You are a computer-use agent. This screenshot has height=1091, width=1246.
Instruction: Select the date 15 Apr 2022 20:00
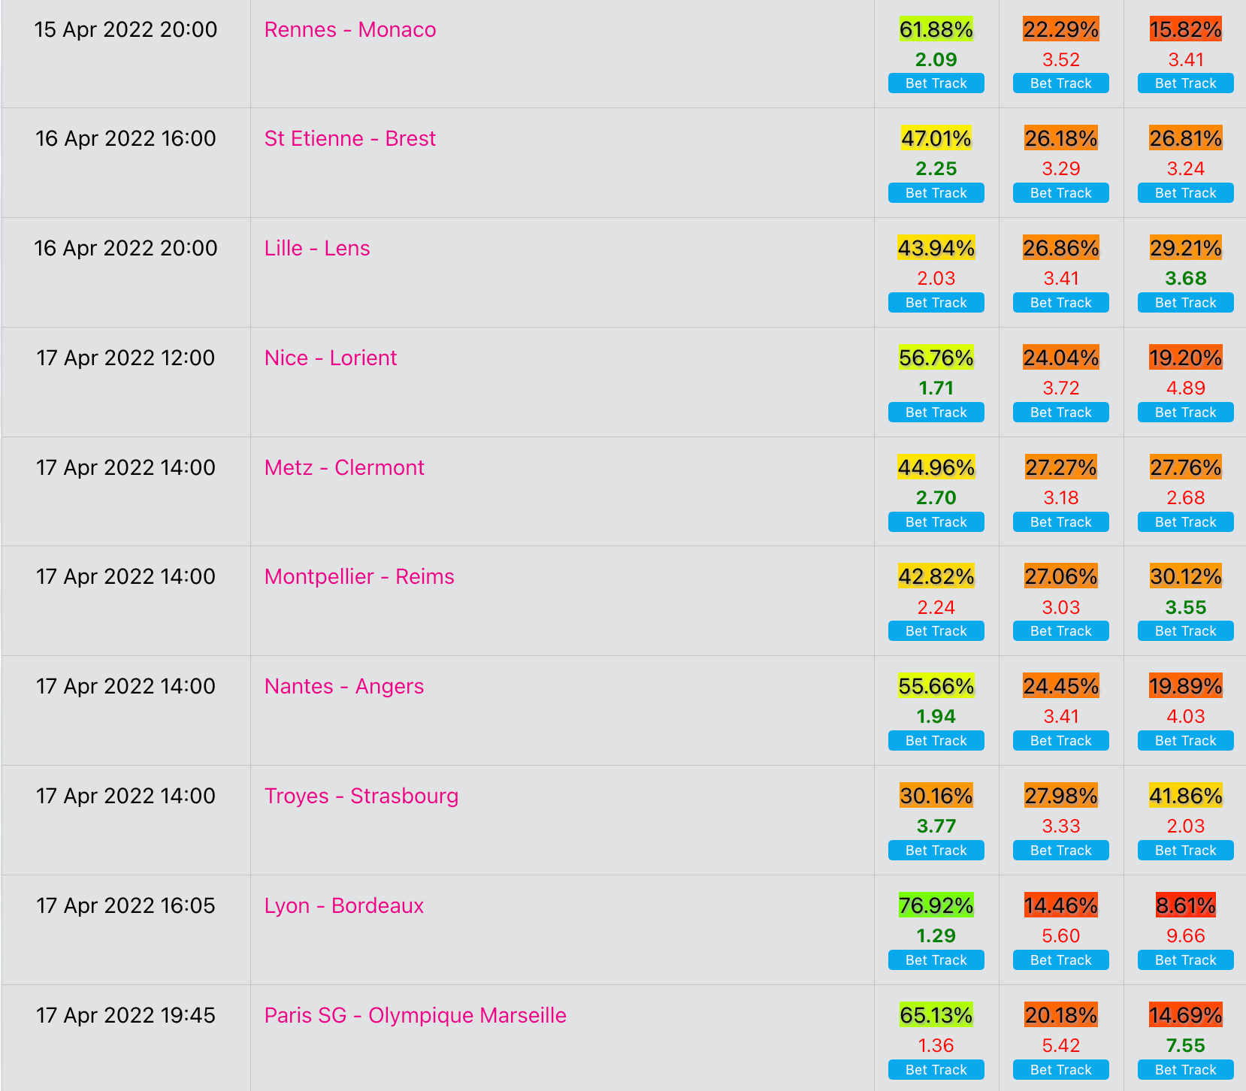coord(126,30)
